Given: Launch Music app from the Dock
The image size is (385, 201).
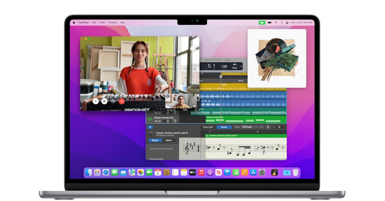Looking at the screenshot, I should click(201, 172).
